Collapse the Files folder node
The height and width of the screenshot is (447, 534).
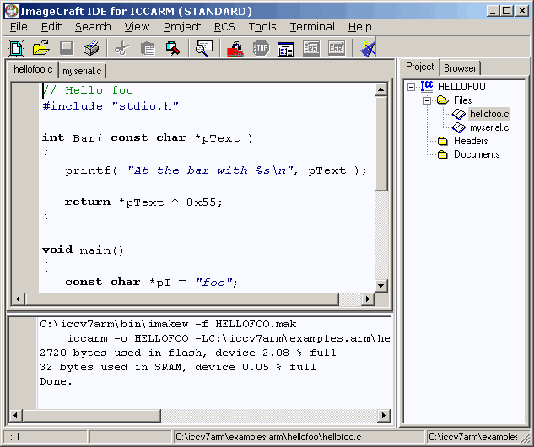point(427,100)
